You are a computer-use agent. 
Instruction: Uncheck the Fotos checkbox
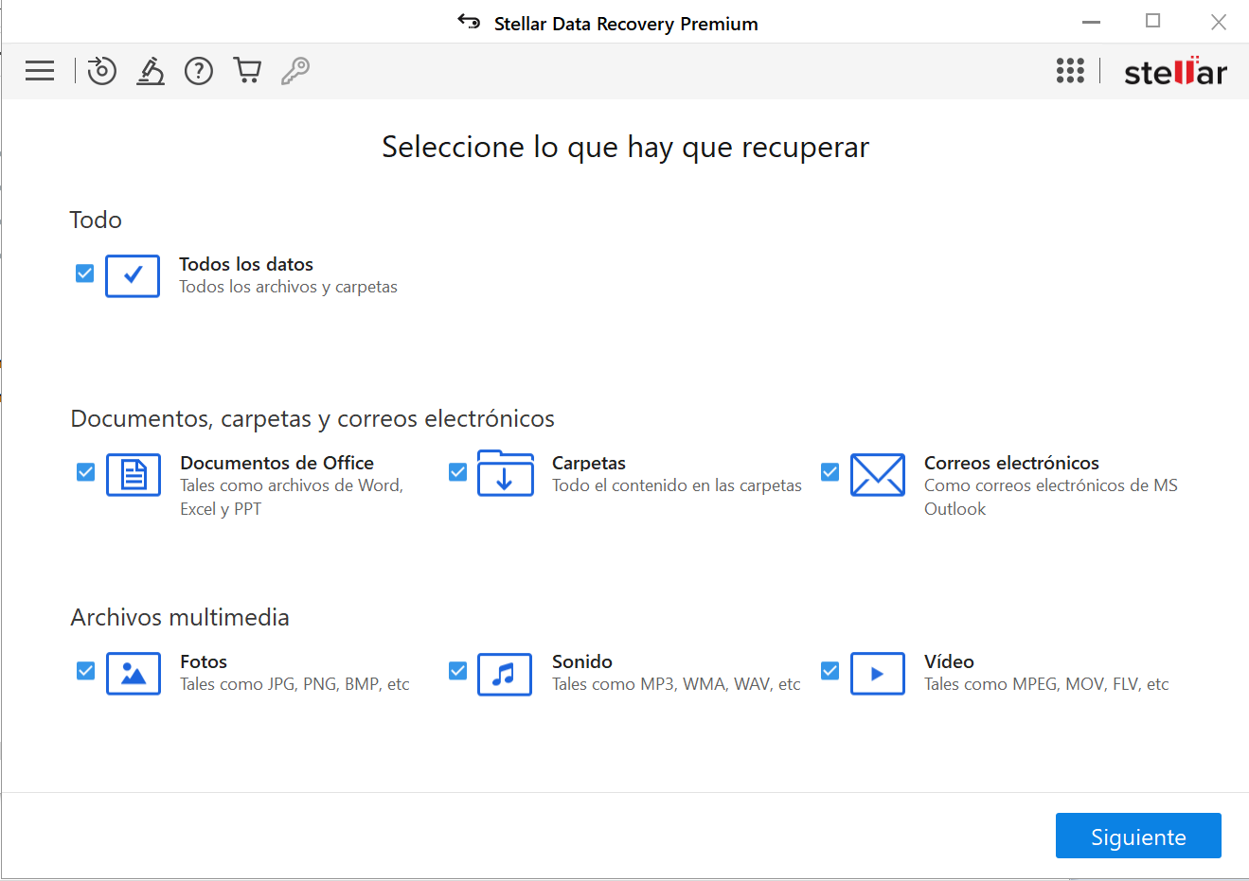coord(84,670)
